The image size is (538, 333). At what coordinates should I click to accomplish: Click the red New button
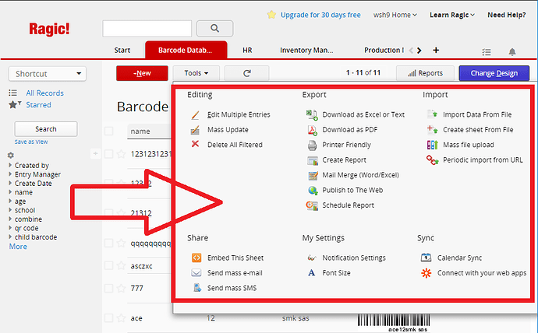pyautogui.click(x=142, y=73)
